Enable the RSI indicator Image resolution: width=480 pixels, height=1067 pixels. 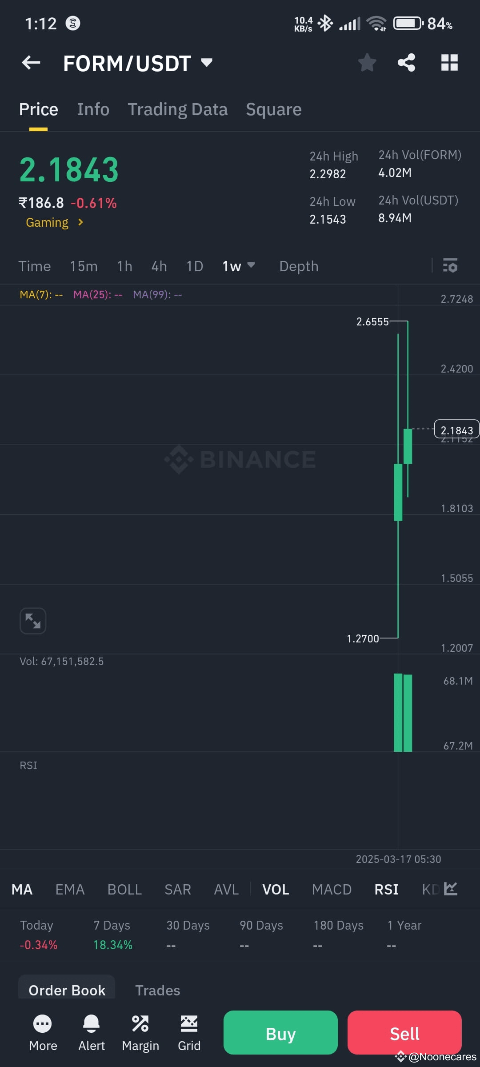(386, 889)
